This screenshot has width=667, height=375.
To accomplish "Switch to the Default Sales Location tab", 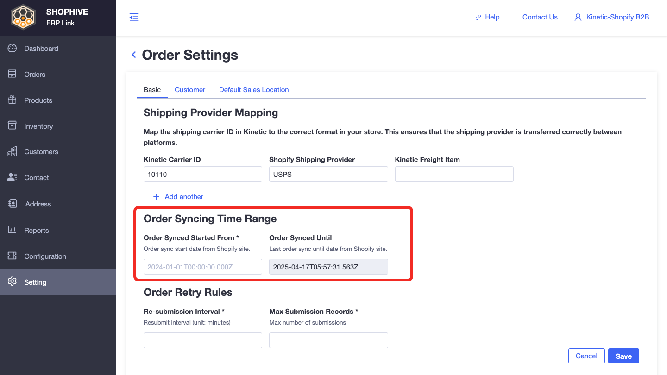I will [x=254, y=90].
